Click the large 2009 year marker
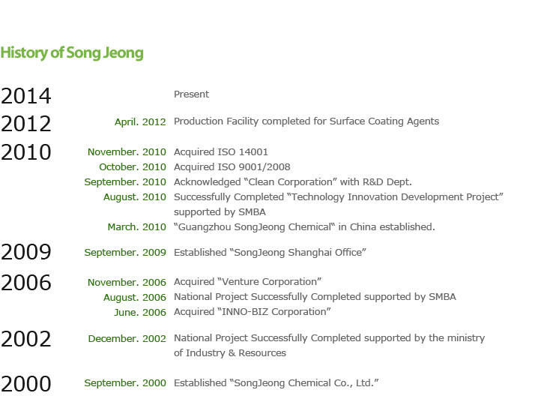The image size is (553, 414). [26, 252]
